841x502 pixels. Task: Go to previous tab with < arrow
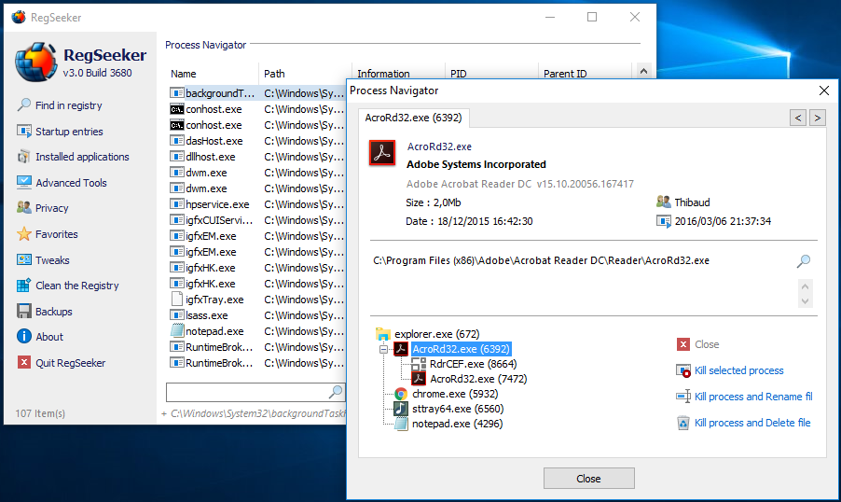[798, 118]
